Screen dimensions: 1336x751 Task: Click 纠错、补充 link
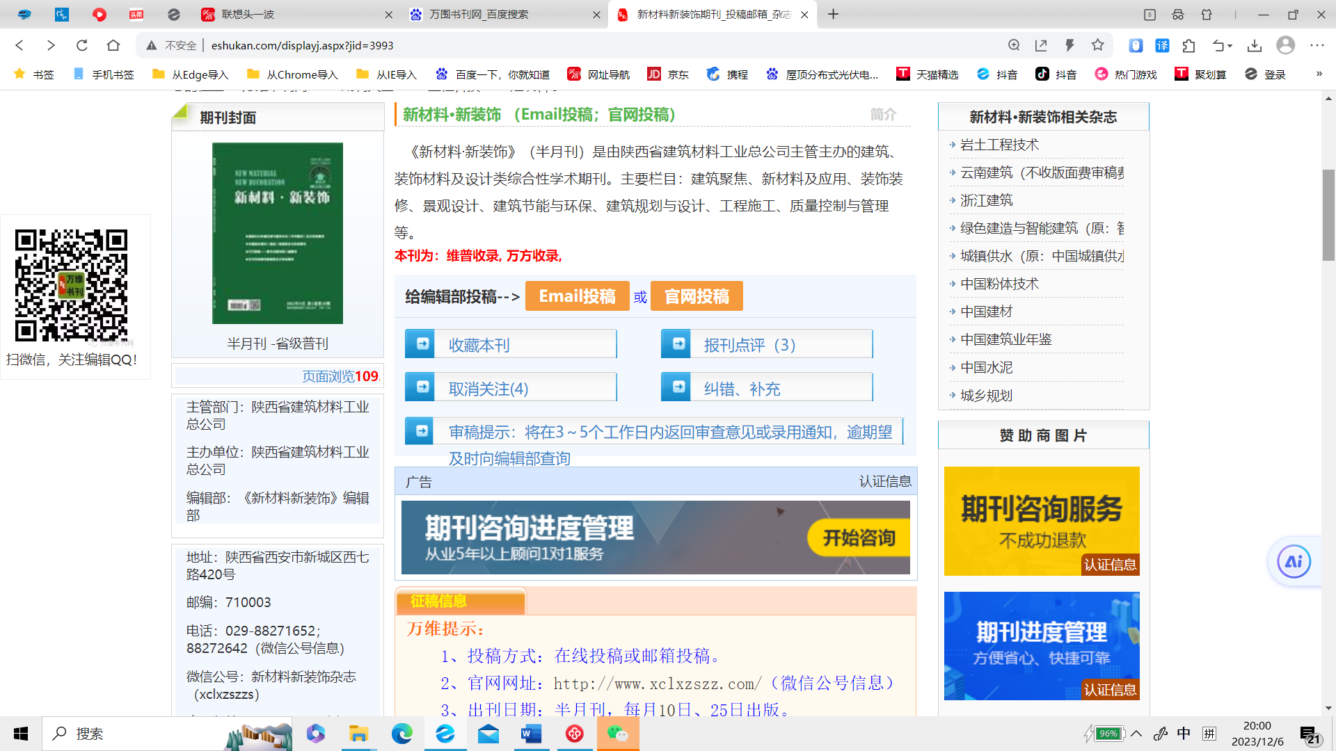(742, 388)
